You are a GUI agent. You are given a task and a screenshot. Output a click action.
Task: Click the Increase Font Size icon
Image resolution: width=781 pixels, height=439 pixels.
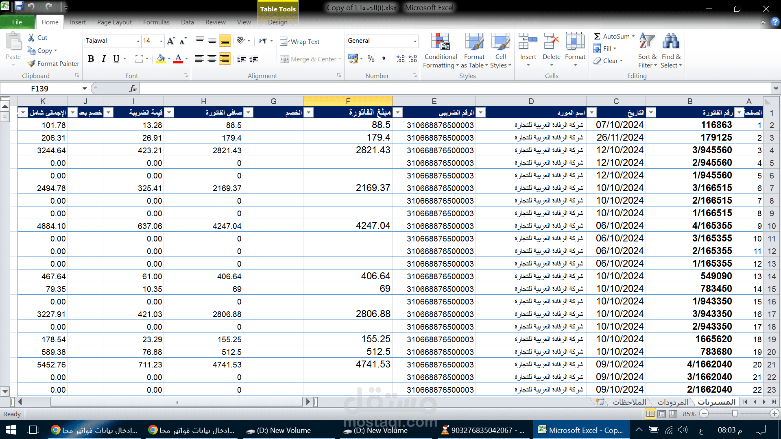pyautogui.click(x=171, y=41)
